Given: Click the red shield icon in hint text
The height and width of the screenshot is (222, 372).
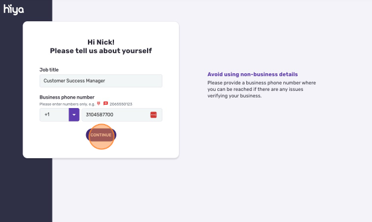Looking at the screenshot, I should point(99,103).
